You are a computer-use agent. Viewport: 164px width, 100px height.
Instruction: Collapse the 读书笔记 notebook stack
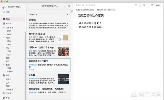tap(4, 28)
